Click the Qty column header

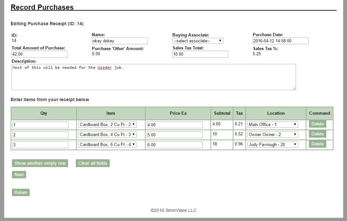click(x=44, y=113)
